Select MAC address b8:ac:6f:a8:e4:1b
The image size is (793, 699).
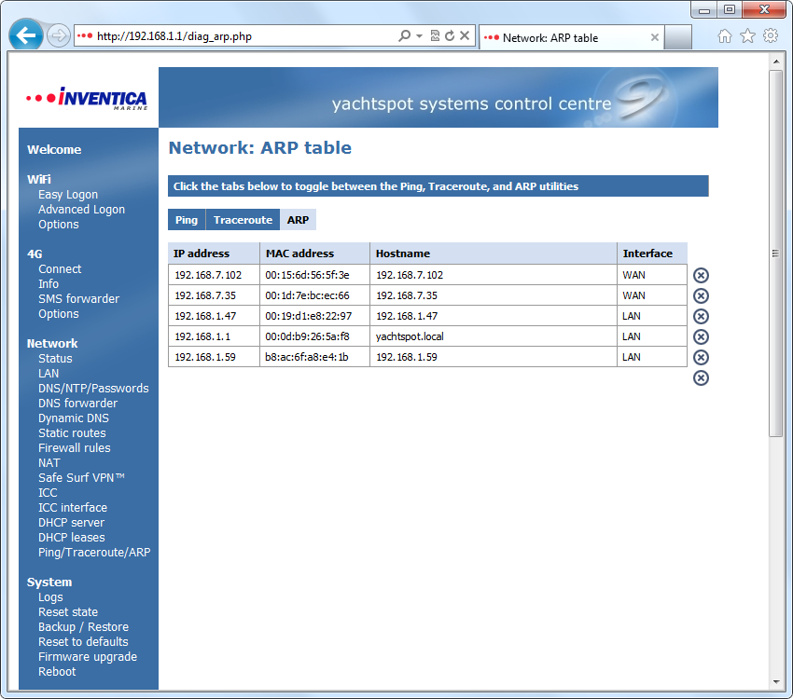pos(307,357)
